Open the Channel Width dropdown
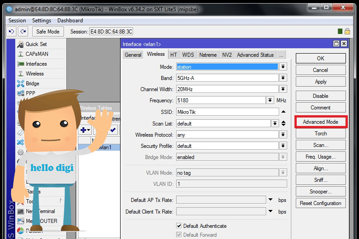The width and height of the screenshot is (359, 239). tap(283, 89)
